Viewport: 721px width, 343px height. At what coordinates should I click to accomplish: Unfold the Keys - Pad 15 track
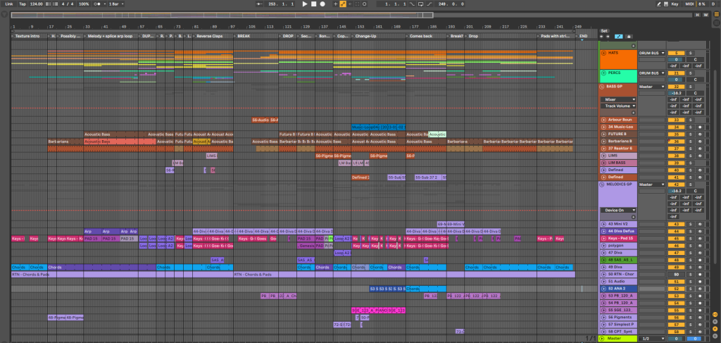[603, 239]
